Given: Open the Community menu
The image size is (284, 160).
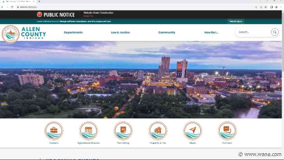Looking at the screenshot, I should click(x=166, y=33).
